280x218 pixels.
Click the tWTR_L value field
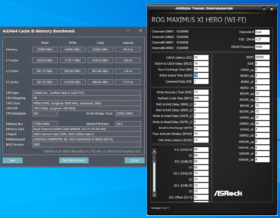[x=201, y=116]
